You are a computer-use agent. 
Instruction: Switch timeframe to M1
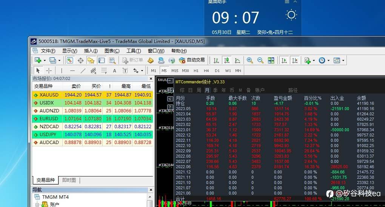tap(154, 71)
